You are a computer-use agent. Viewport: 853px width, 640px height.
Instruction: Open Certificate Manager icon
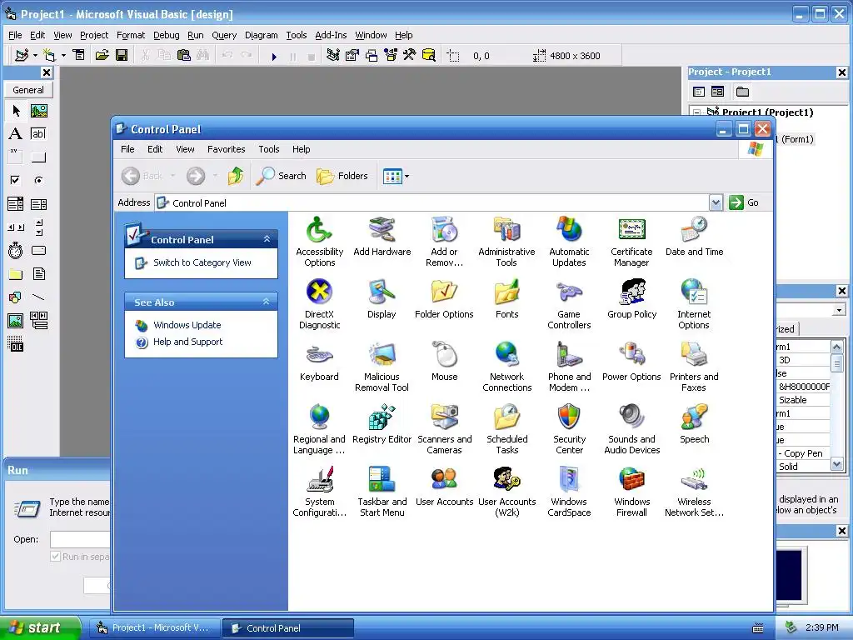tap(631, 242)
